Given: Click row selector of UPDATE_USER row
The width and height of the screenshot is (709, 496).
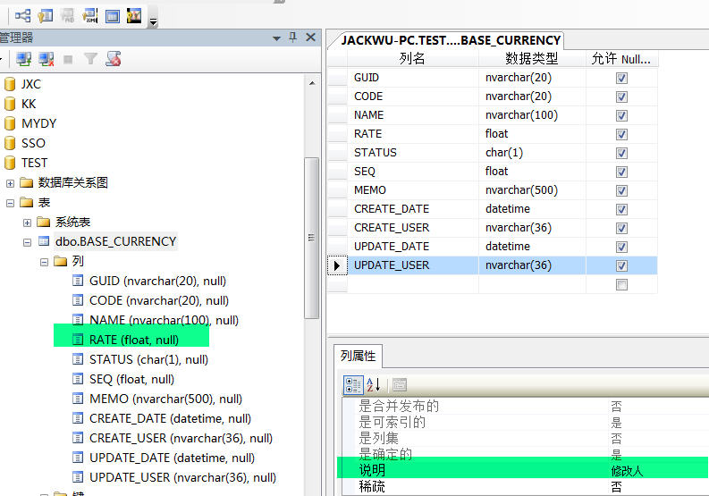Looking at the screenshot, I should 337,265.
